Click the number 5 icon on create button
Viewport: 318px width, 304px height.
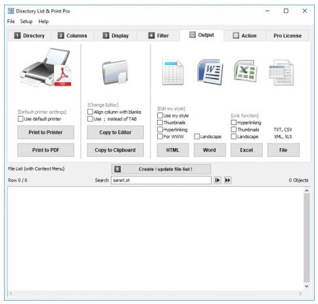pos(118,169)
